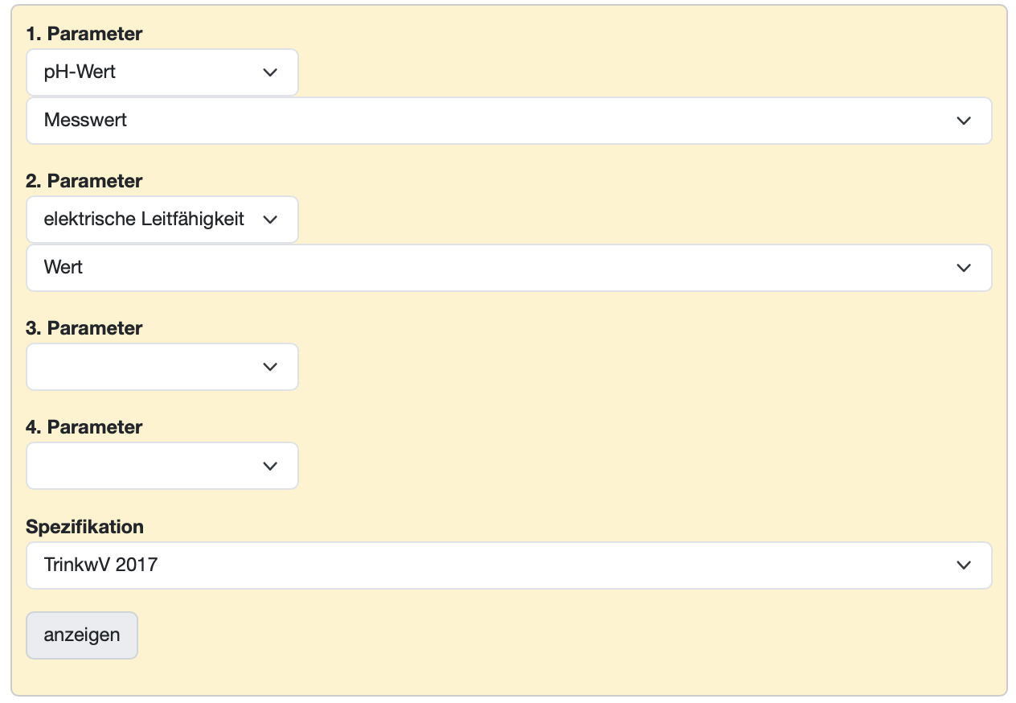Click the chevron arrow in TrinkwV 2017 dropdown
Viewport: 1016px width, 703px height.
964,565
